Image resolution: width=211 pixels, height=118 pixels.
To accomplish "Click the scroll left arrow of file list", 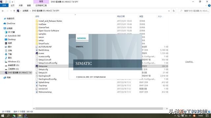I will pyautogui.click(x=34, y=108).
